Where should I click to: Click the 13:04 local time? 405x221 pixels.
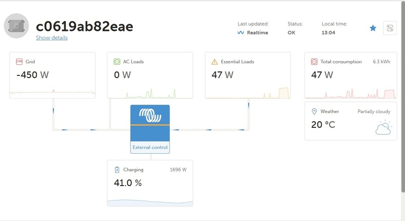coord(328,32)
